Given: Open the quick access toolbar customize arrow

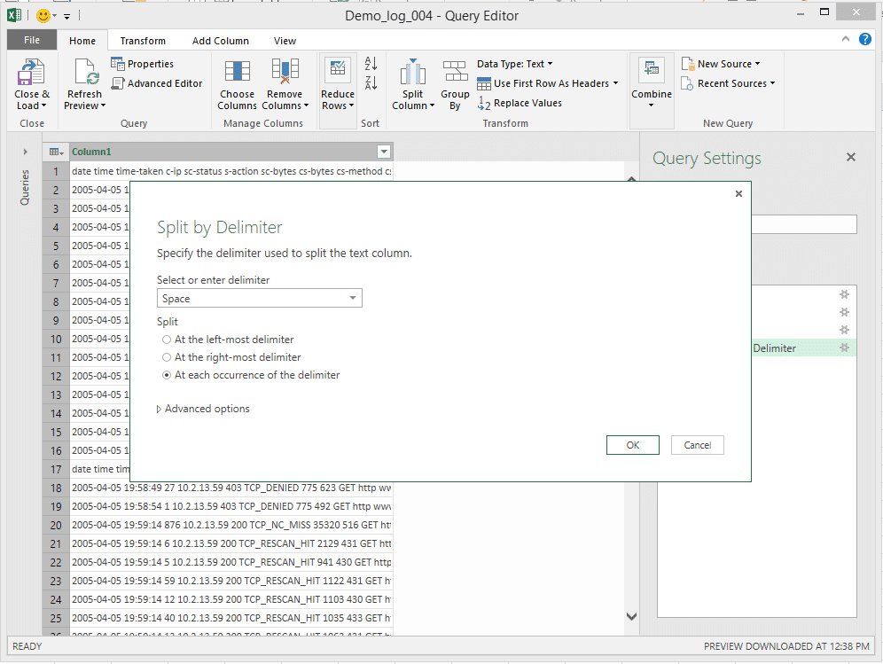Looking at the screenshot, I should [x=66, y=16].
